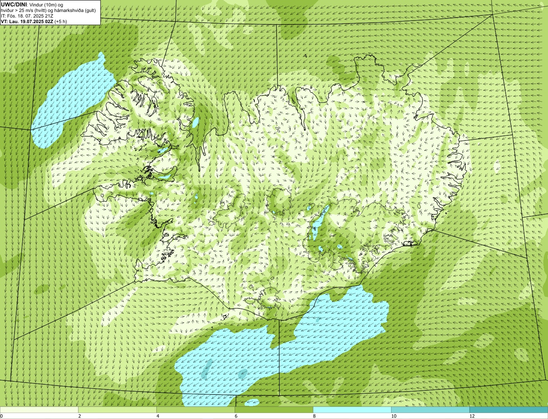Screen dimensions: 548x419
Task: Select the 10–12 m/s turquoise colorbar swatch
Action: point(430,410)
